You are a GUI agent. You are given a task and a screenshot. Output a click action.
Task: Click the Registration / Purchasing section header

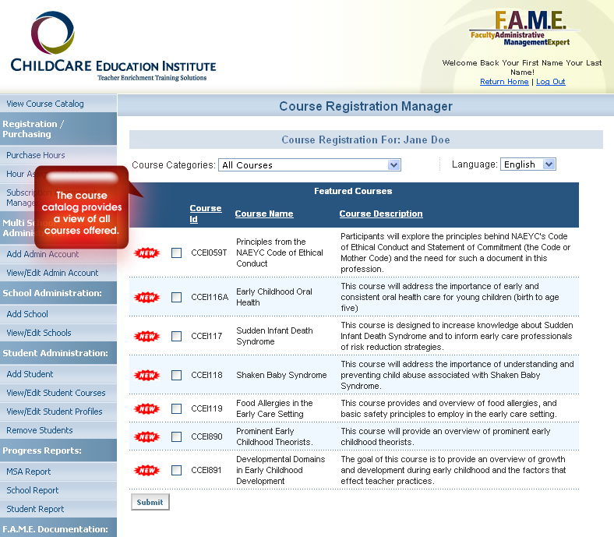tap(58, 129)
